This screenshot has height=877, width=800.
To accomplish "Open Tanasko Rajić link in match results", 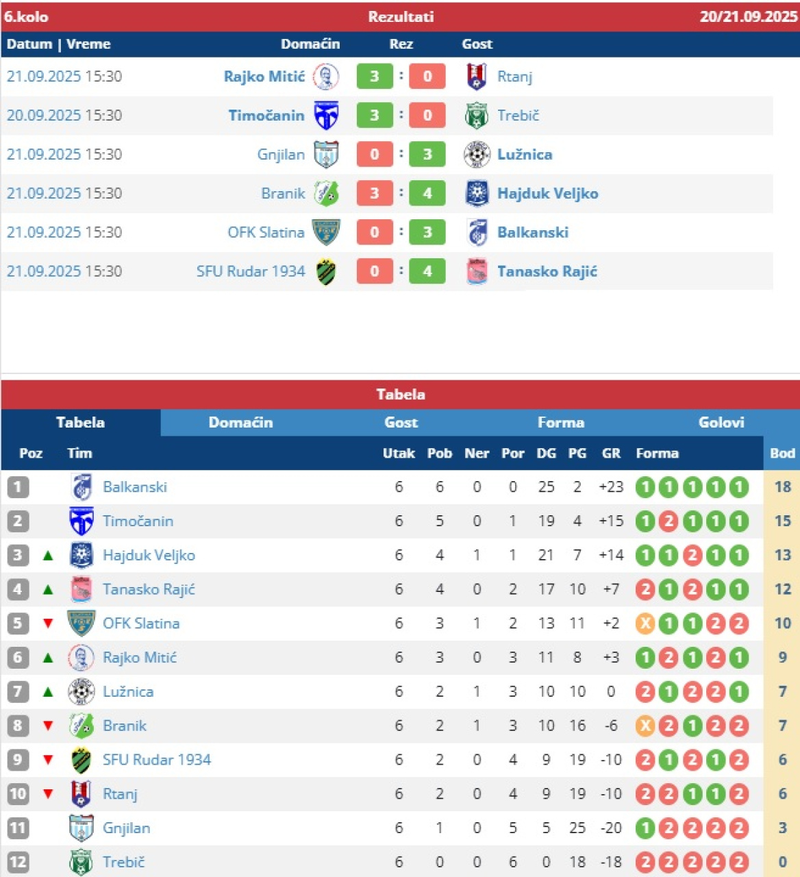I will coord(547,272).
